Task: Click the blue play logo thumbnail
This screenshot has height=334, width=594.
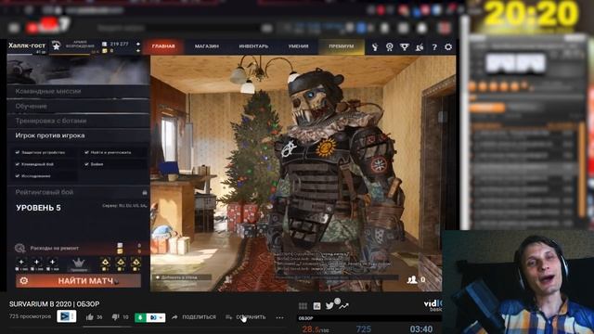Action: (66, 316)
